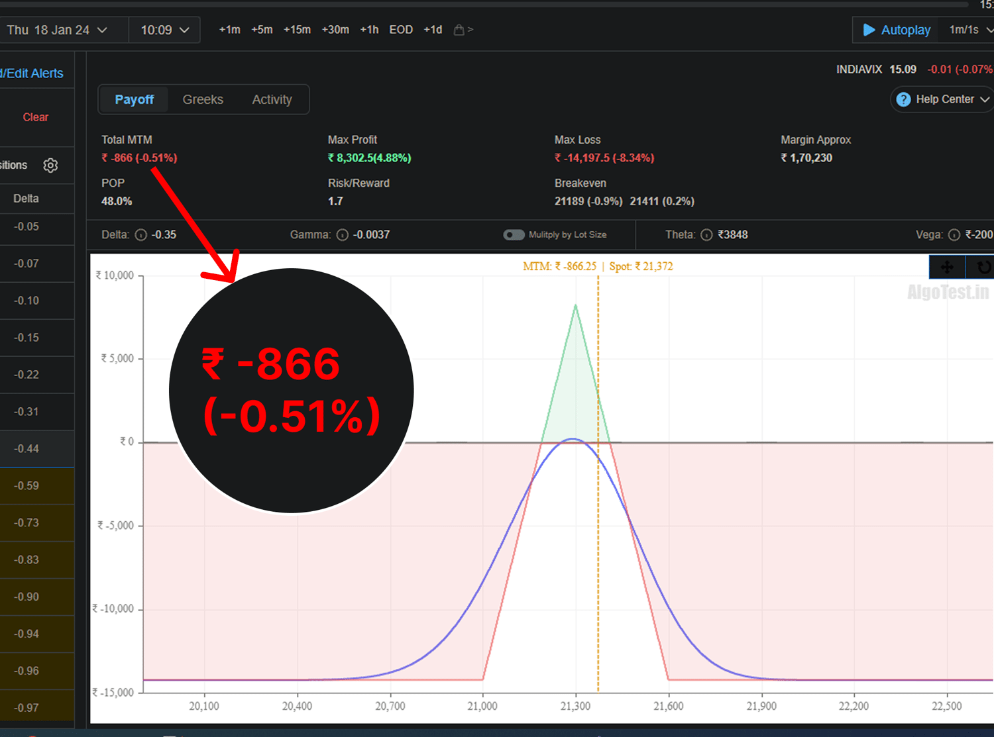Select the chart pan/move tool
This screenshot has height=737, width=994.
[x=947, y=267]
